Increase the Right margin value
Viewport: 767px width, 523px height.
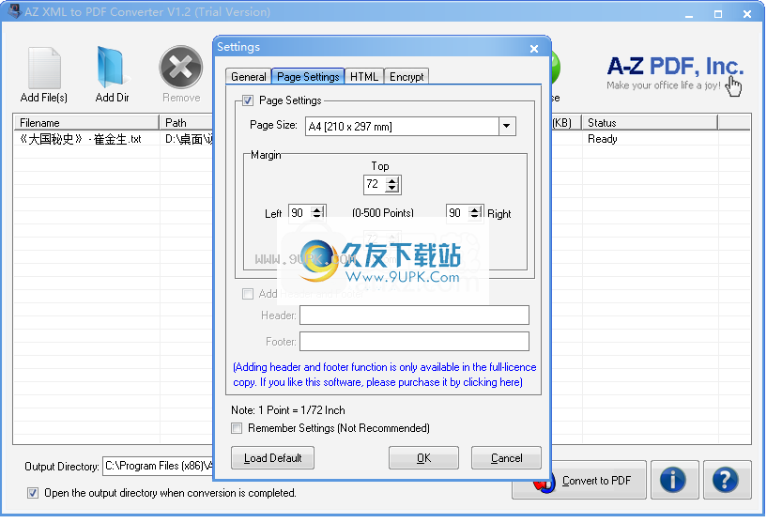[475, 209]
